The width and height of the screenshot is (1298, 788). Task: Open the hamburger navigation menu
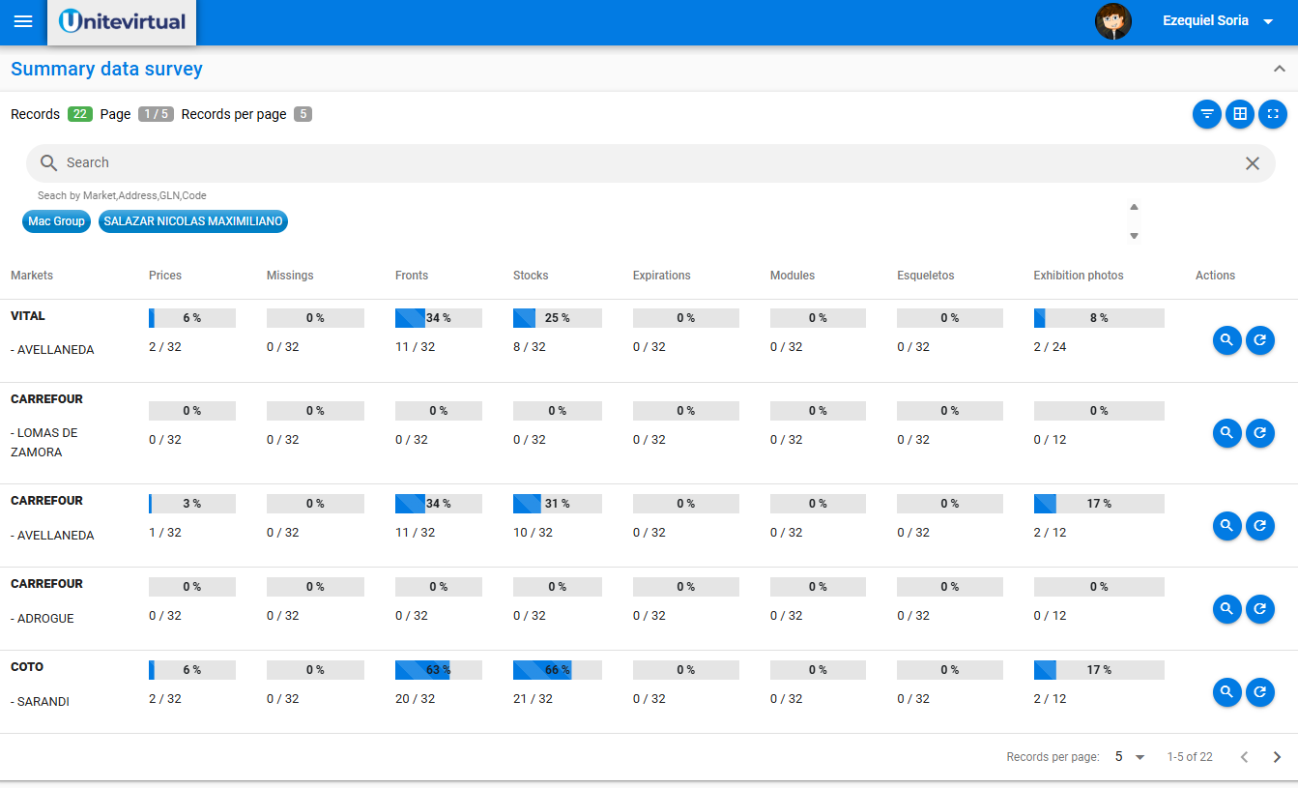23,21
